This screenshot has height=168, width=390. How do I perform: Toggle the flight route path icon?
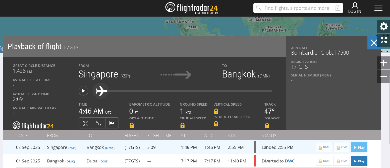pyautogui.click(x=99, y=123)
